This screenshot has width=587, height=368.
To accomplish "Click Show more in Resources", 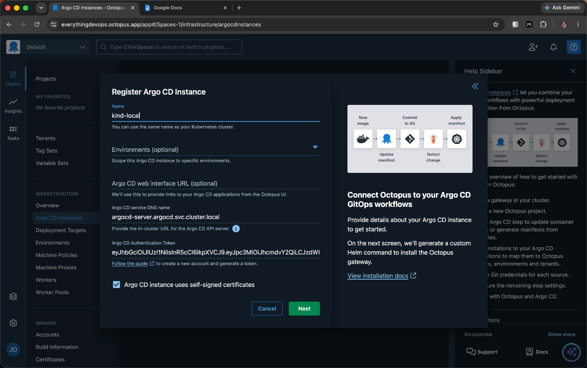I will [x=561, y=334].
